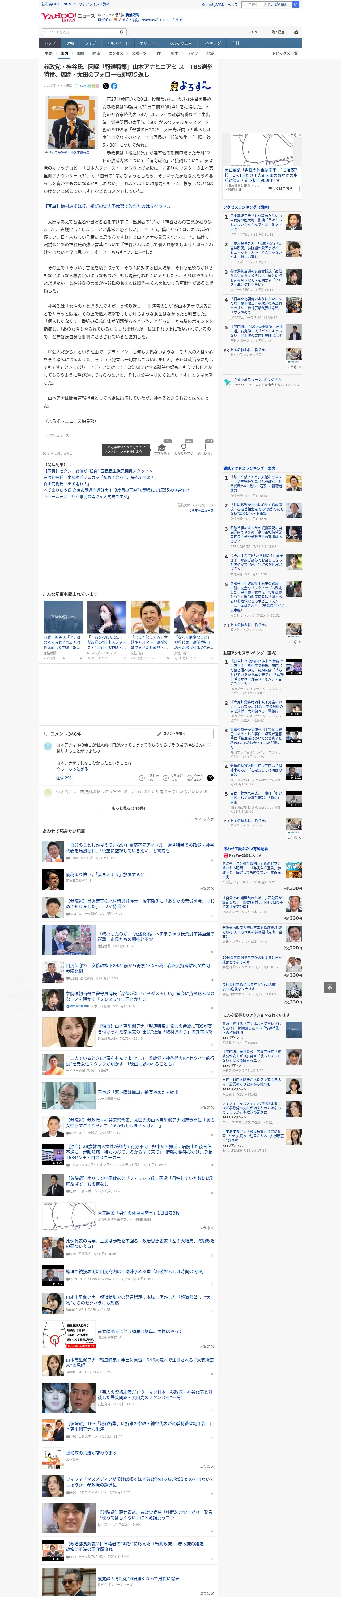341x1597 pixels.
Task: Toggle the コメント非表示 checkbox
Action: pos(186,819)
